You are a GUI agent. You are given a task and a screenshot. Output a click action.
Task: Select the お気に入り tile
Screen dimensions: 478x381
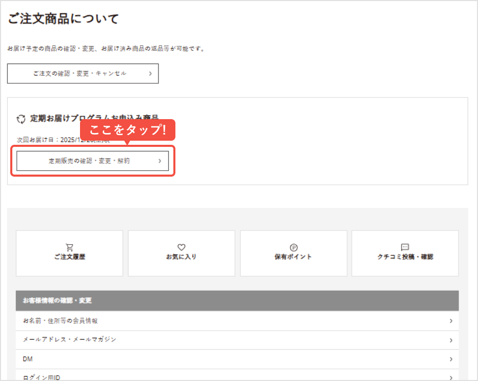pyautogui.click(x=181, y=253)
